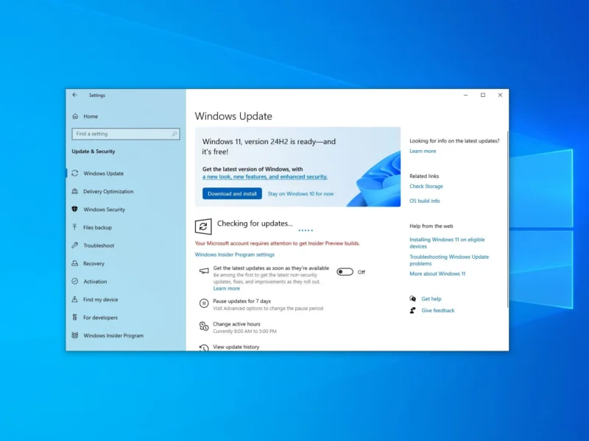Click the Give feedback icon
Image resolution: width=589 pixels, height=441 pixels.
tap(412, 310)
